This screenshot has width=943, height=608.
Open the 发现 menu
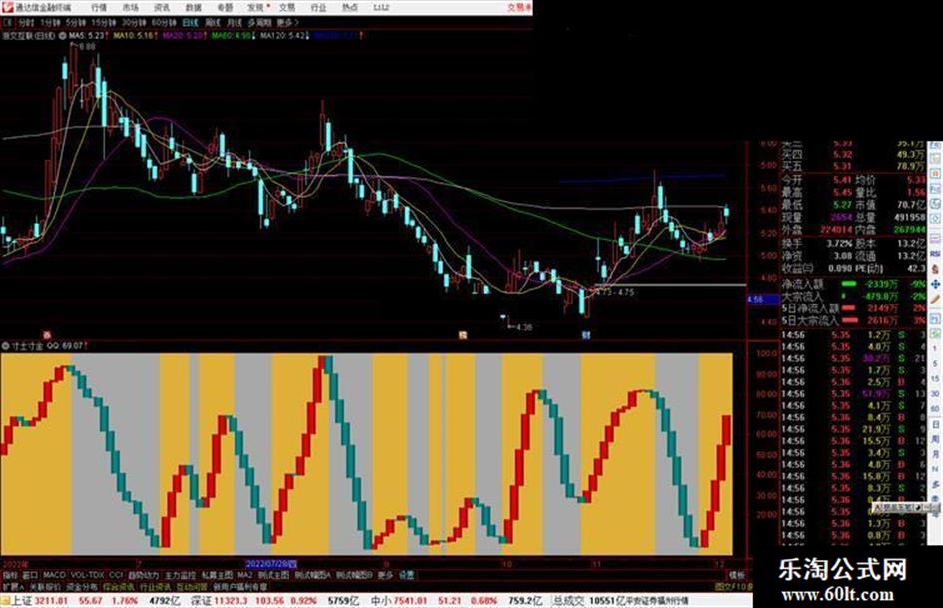tap(256, 8)
